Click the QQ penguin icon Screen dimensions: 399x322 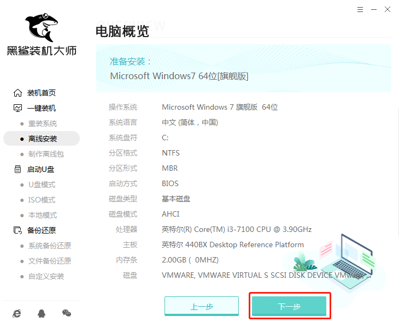[x=42, y=313]
